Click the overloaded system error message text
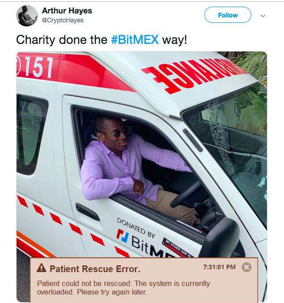The height and width of the screenshot is (303, 284). pos(123,288)
